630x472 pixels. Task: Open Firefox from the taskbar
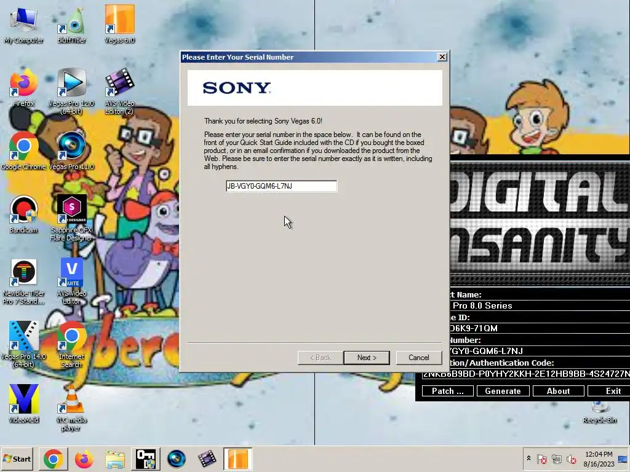click(84, 458)
